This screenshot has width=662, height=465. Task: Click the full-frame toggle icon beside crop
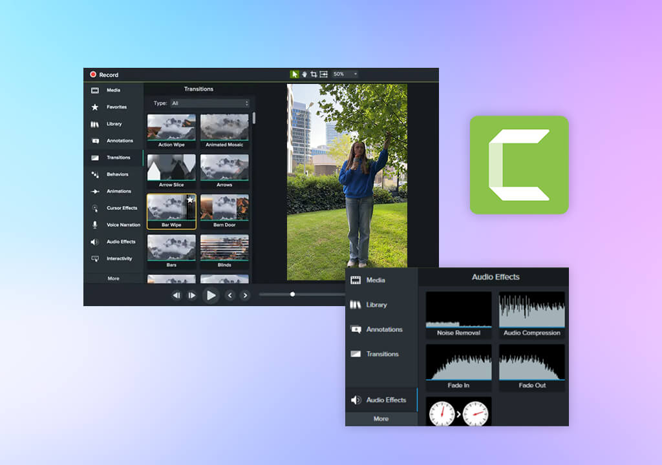click(x=323, y=74)
